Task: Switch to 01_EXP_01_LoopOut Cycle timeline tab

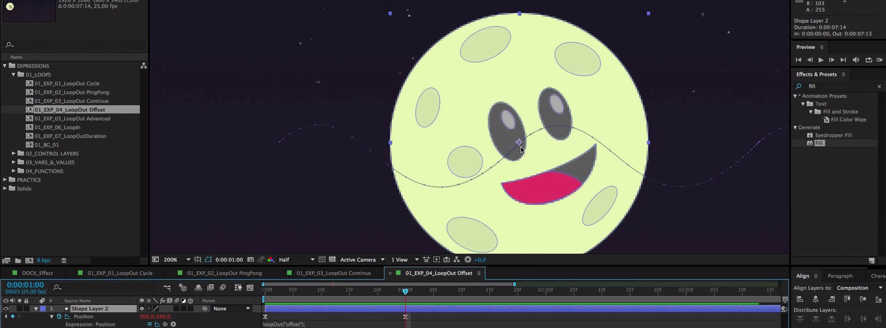Action: 120,273
